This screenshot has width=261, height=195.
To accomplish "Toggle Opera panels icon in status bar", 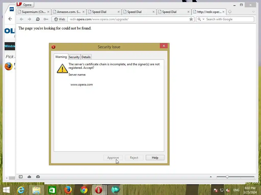I will pos(21,177).
